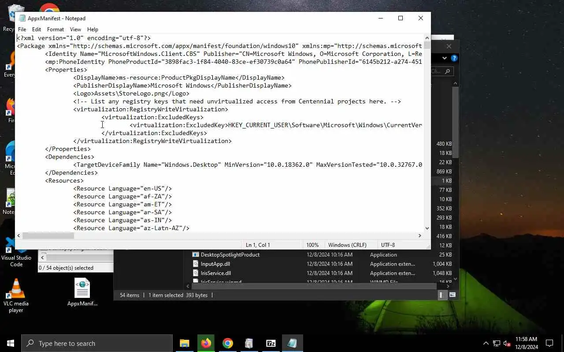Click Notepad's vertical scrollbar down arrow
The width and height of the screenshot is (564, 352).
pyautogui.click(x=427, y=228)
